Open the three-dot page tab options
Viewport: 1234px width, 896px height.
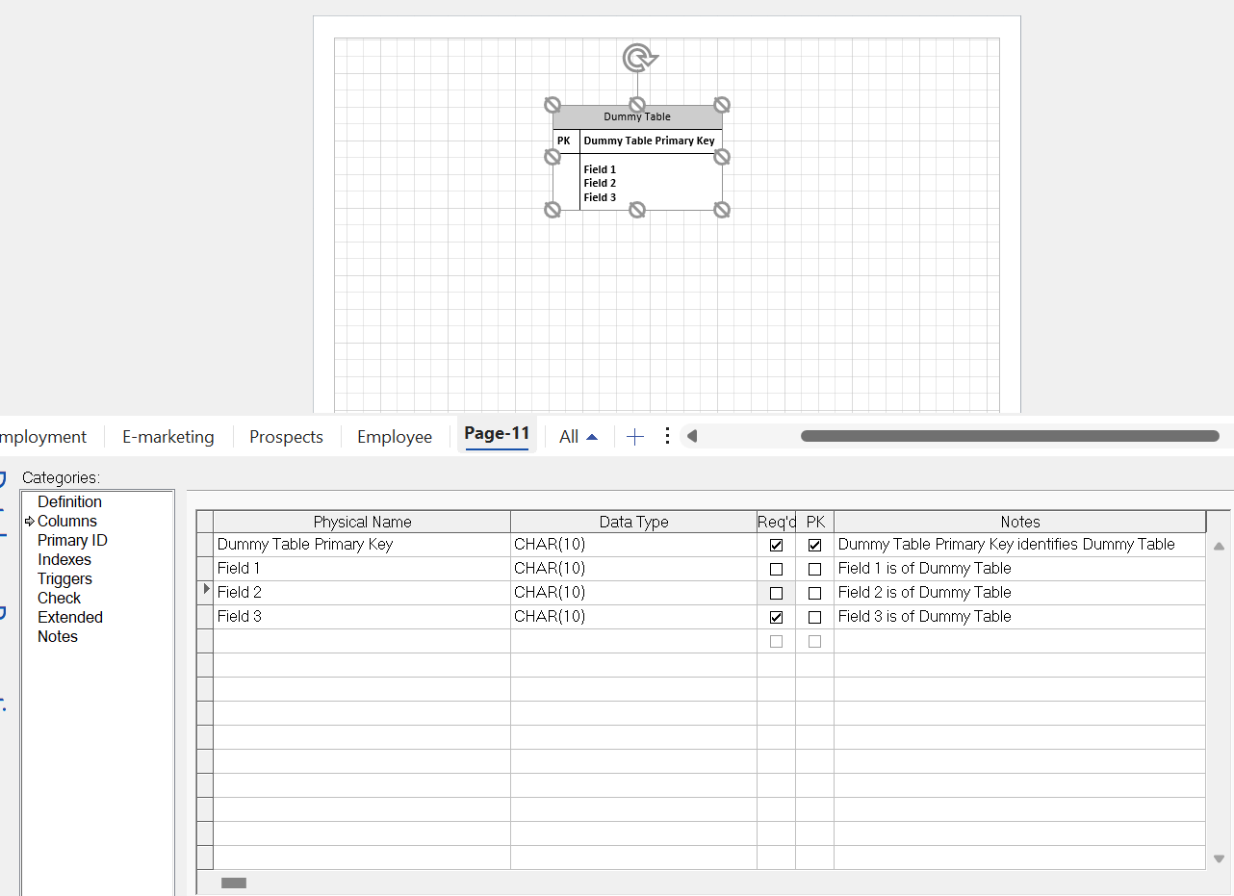click(x=667, y=437)
